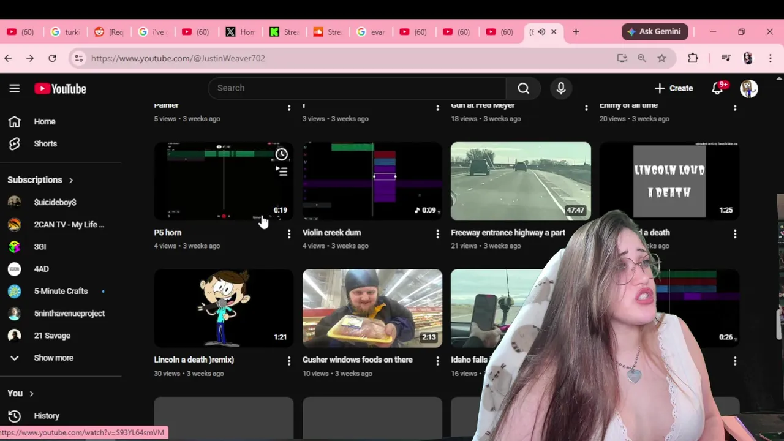
Task: Click the install app icon in address bar
Action: (x=622, y=58)
